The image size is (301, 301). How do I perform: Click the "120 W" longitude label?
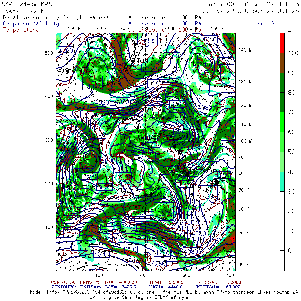point(245,106)
